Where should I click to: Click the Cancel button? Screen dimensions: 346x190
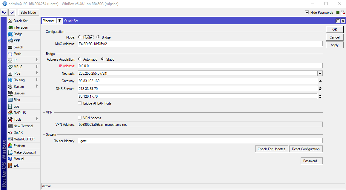point(335,37)
